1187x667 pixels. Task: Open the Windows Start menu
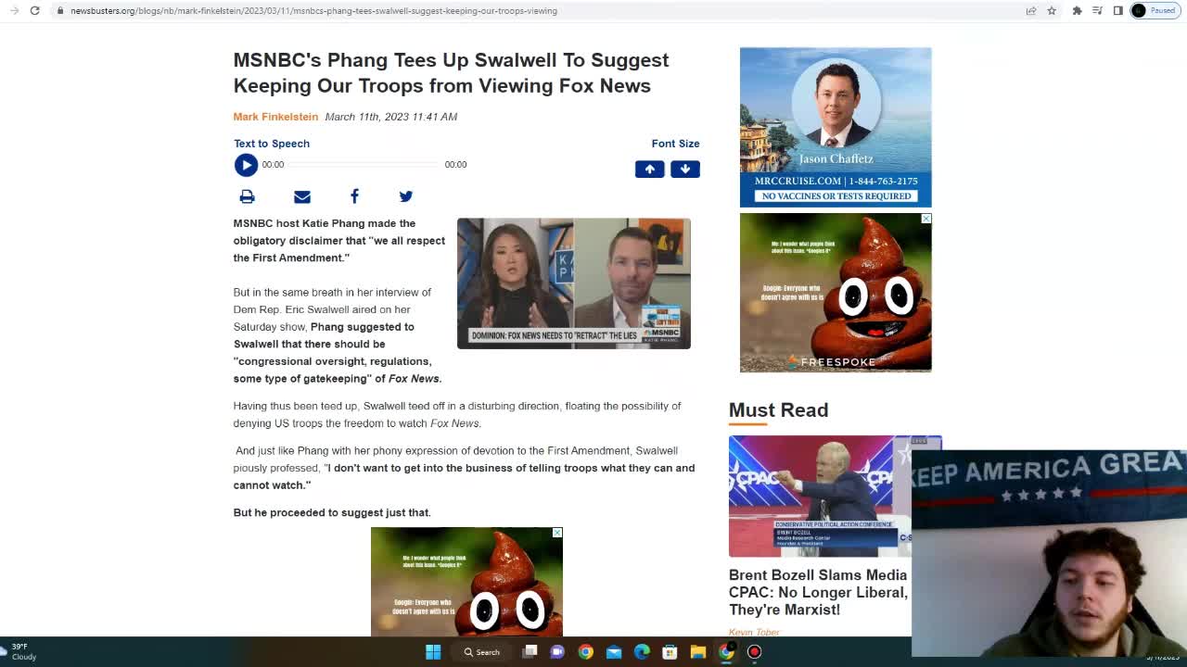(433, 652)
